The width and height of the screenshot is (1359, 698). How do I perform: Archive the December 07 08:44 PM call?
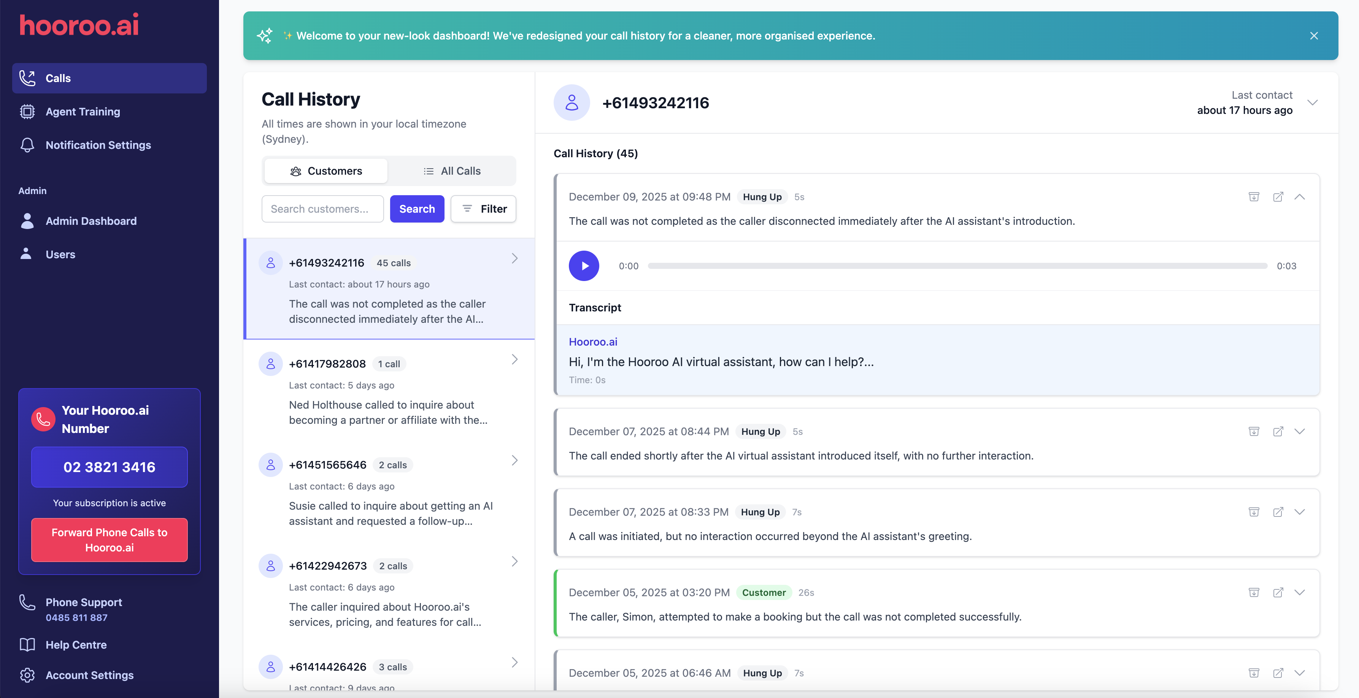tap(1254, 431)
